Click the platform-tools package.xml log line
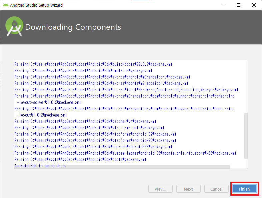This screenshot has height=198, width=262. point(89,128)
